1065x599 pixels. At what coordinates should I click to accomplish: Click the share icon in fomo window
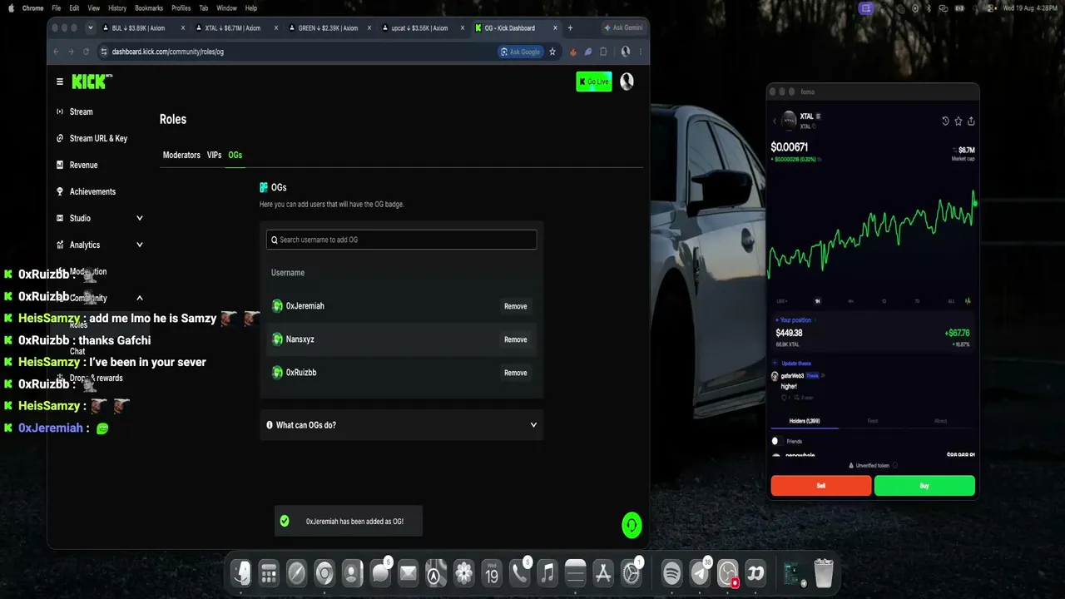[971, 121]
